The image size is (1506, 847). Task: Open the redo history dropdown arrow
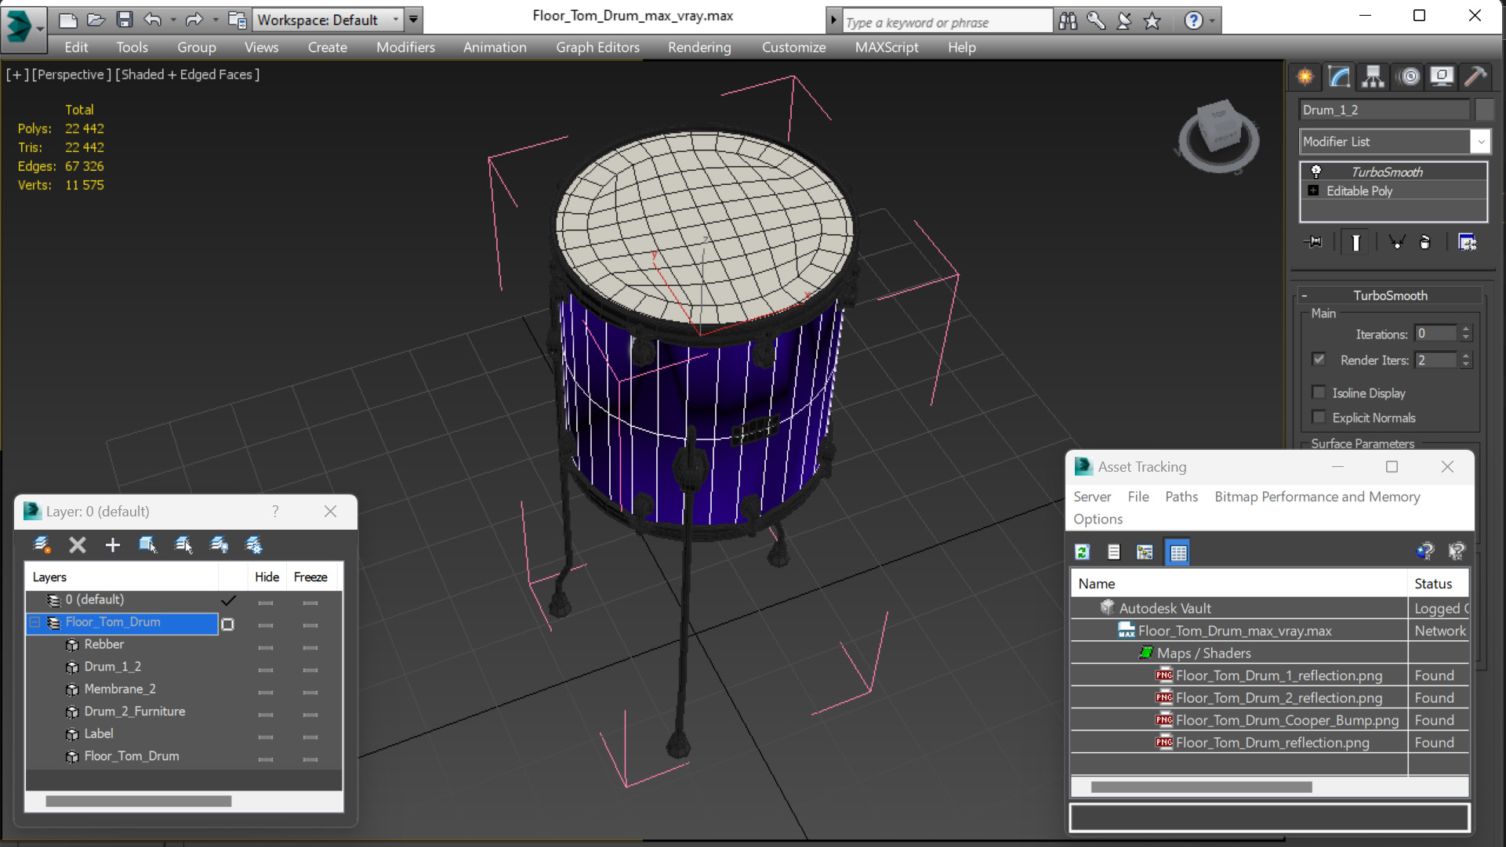point(215,20)
